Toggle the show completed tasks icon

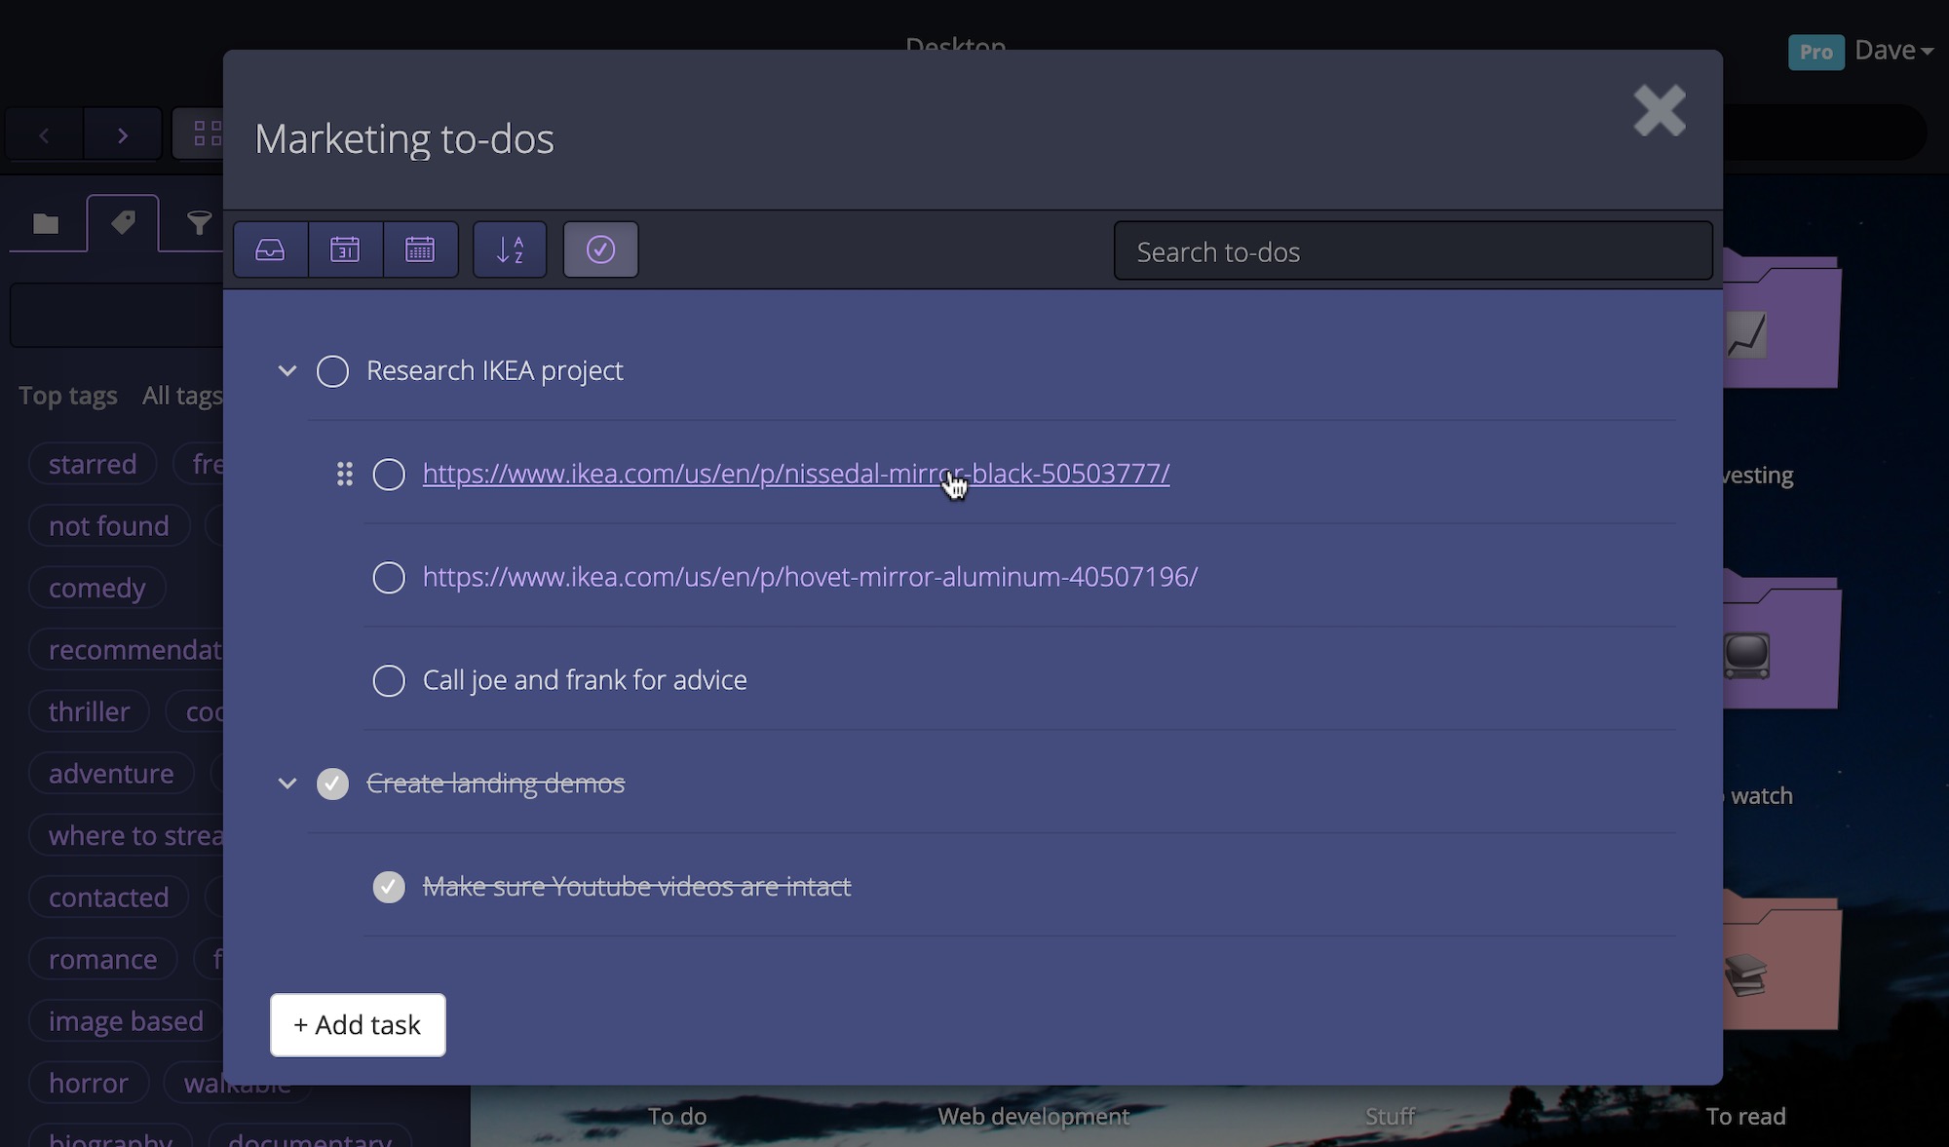pos(600,250)
